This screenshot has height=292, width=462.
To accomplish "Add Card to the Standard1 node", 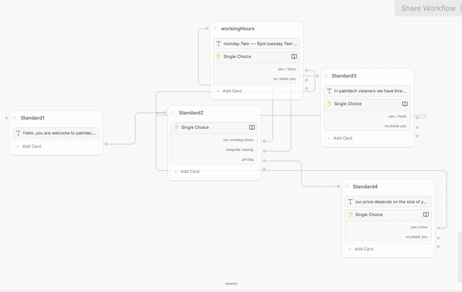I will coord(57,146).
